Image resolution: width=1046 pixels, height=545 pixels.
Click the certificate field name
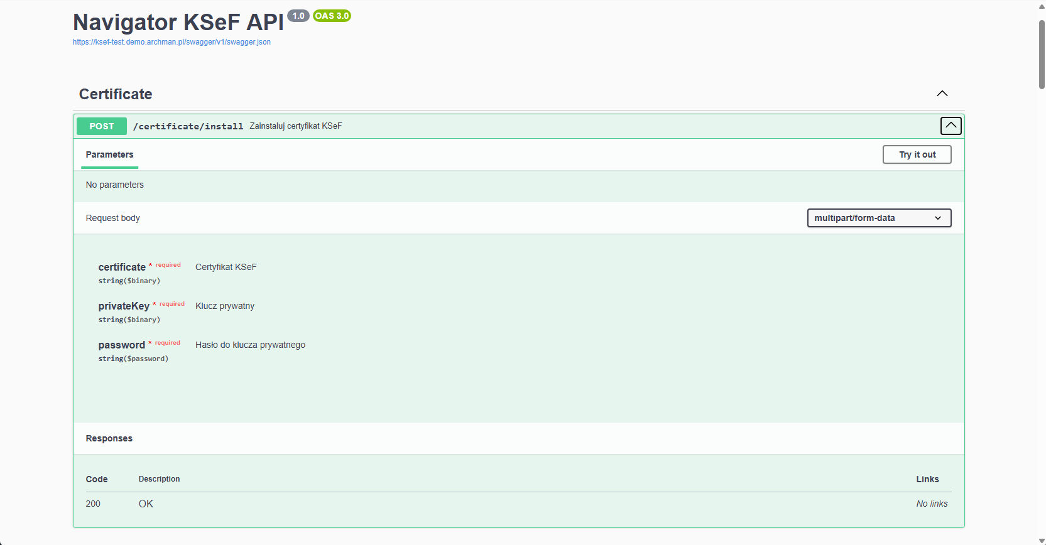tap(122, 267)
